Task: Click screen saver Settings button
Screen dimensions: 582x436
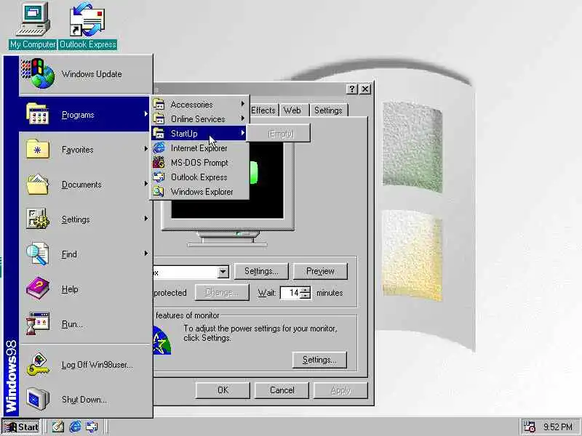Action: pos(261,271)
